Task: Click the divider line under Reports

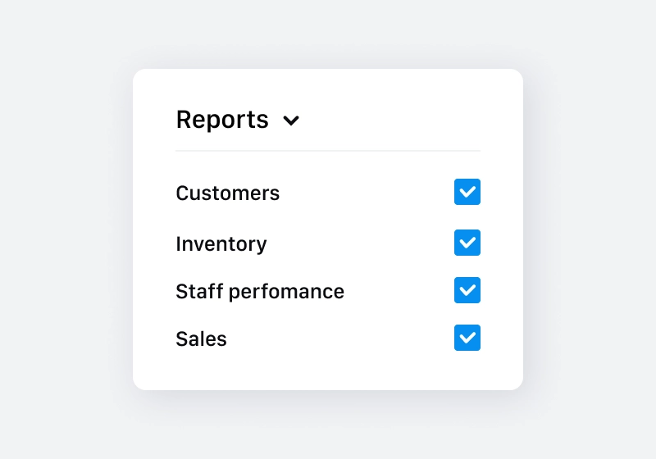Action: [x=328, y=151]
